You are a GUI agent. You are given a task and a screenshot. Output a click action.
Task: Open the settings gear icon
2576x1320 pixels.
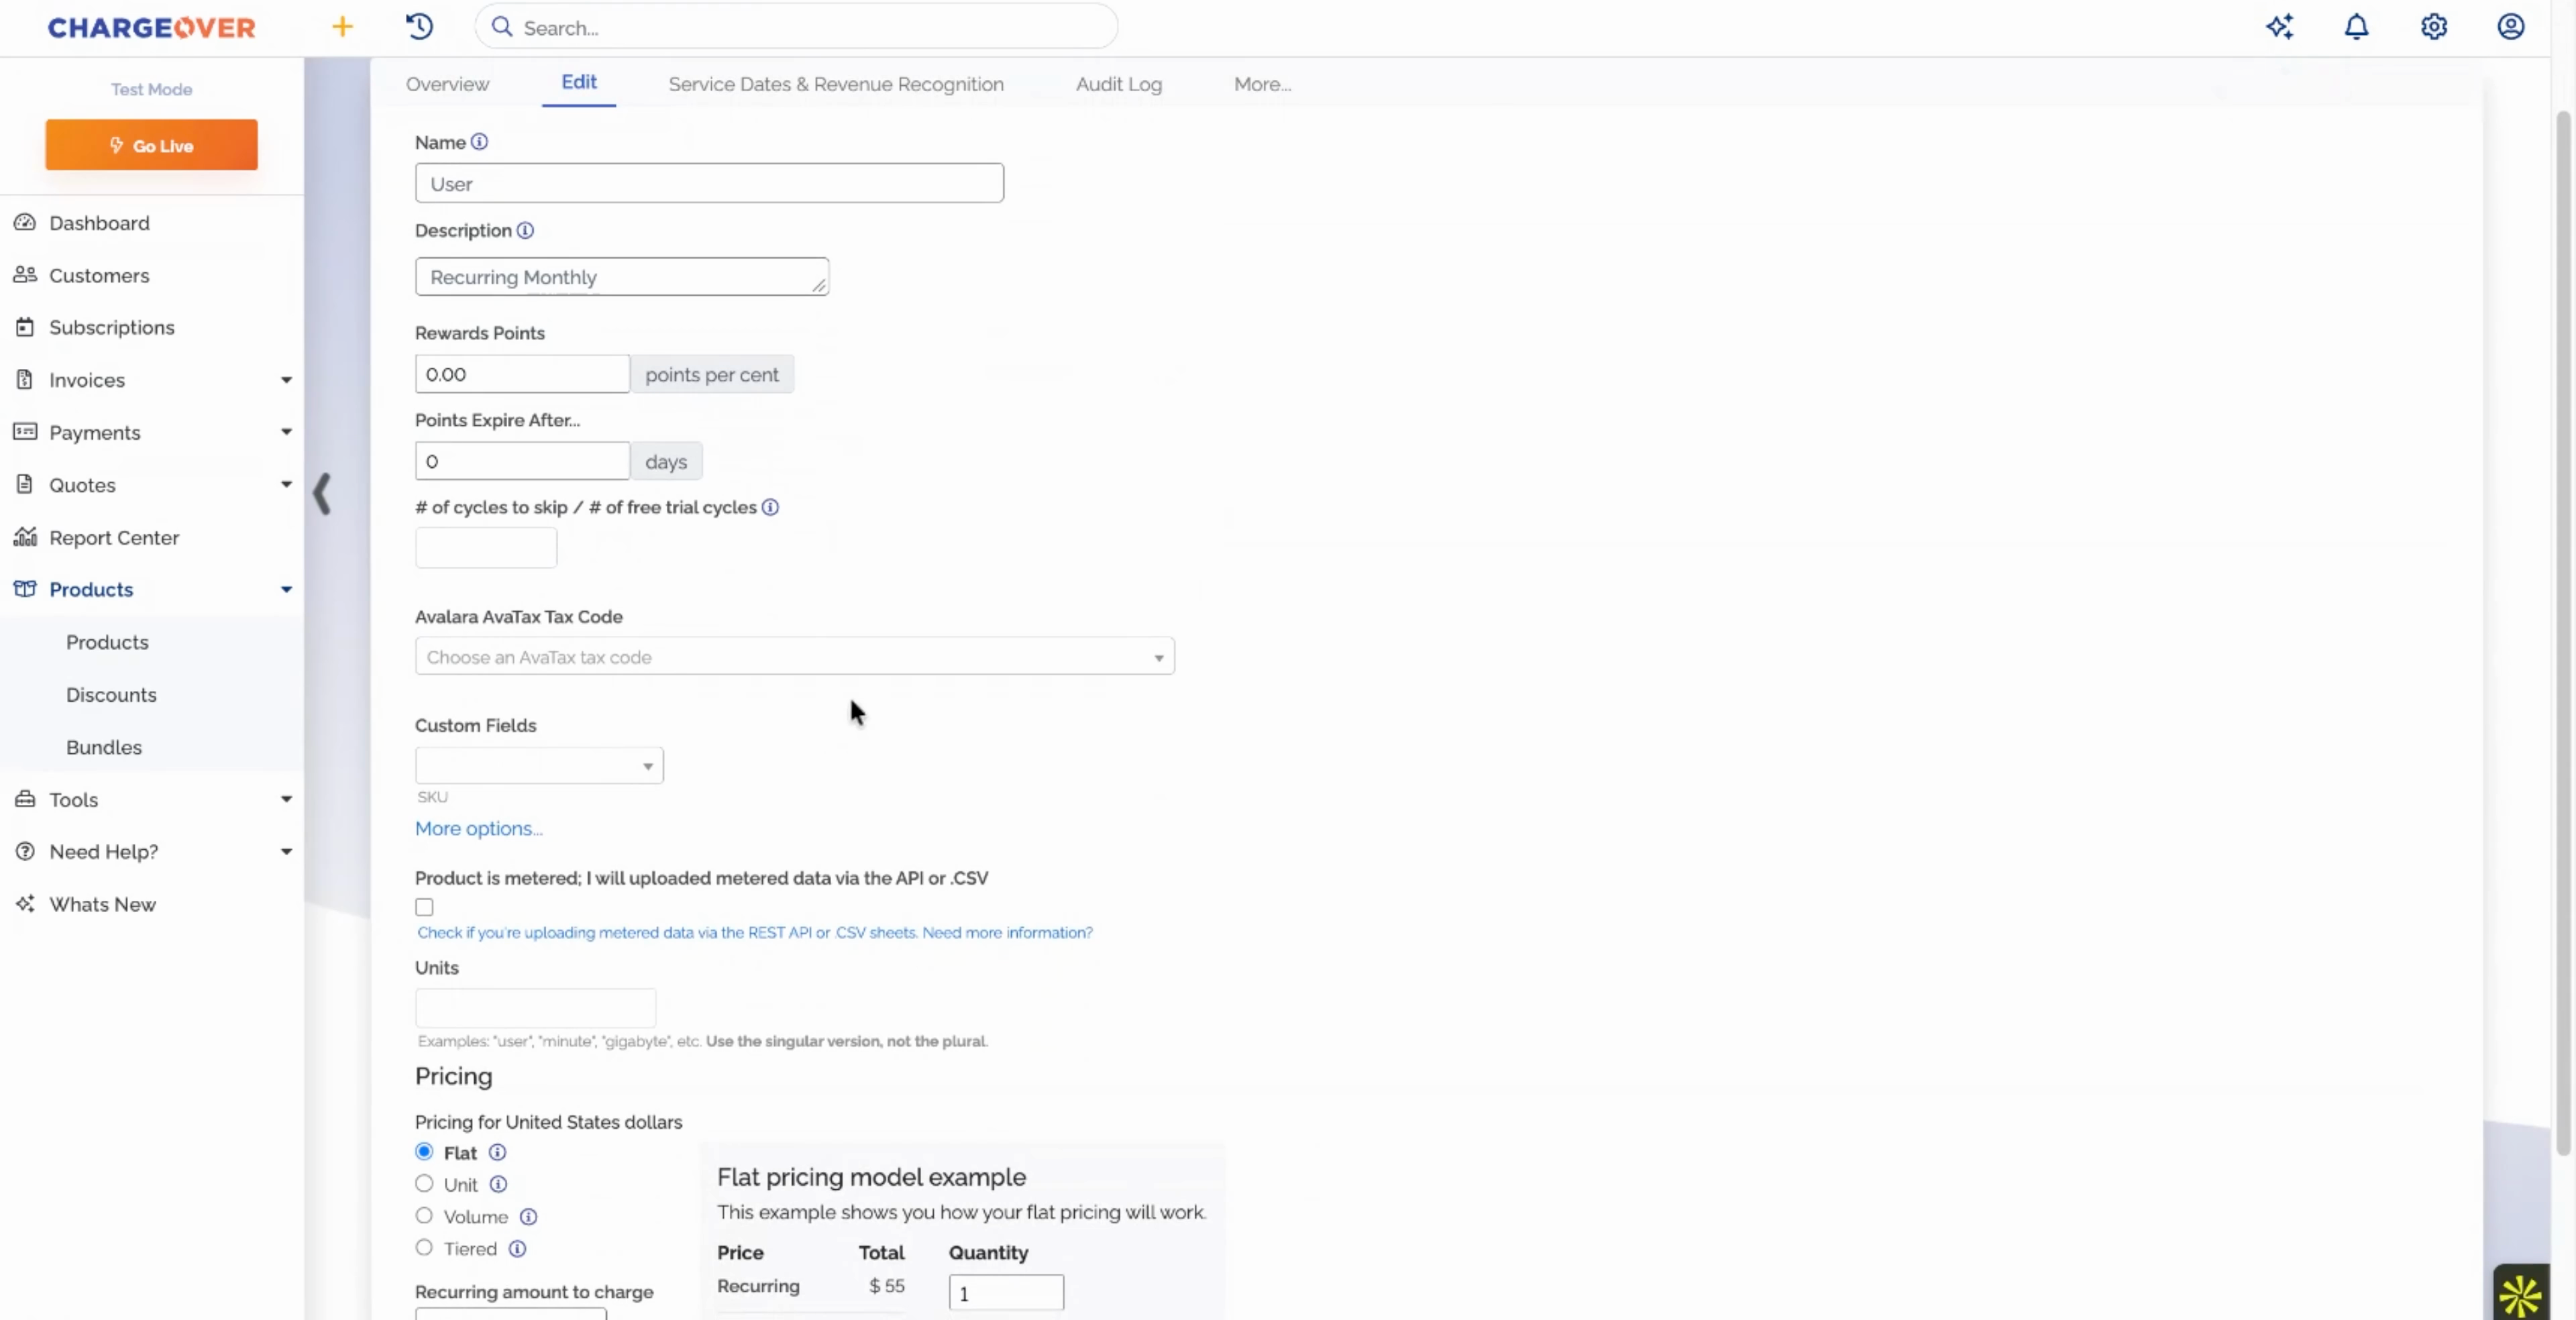click(2433, 27)
